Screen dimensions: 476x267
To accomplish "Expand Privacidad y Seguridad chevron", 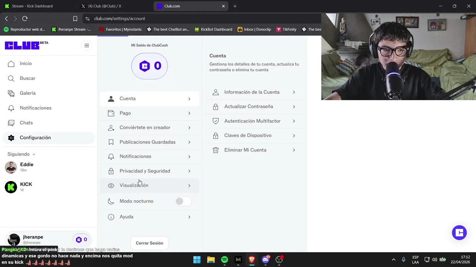I will coord(189,171).
